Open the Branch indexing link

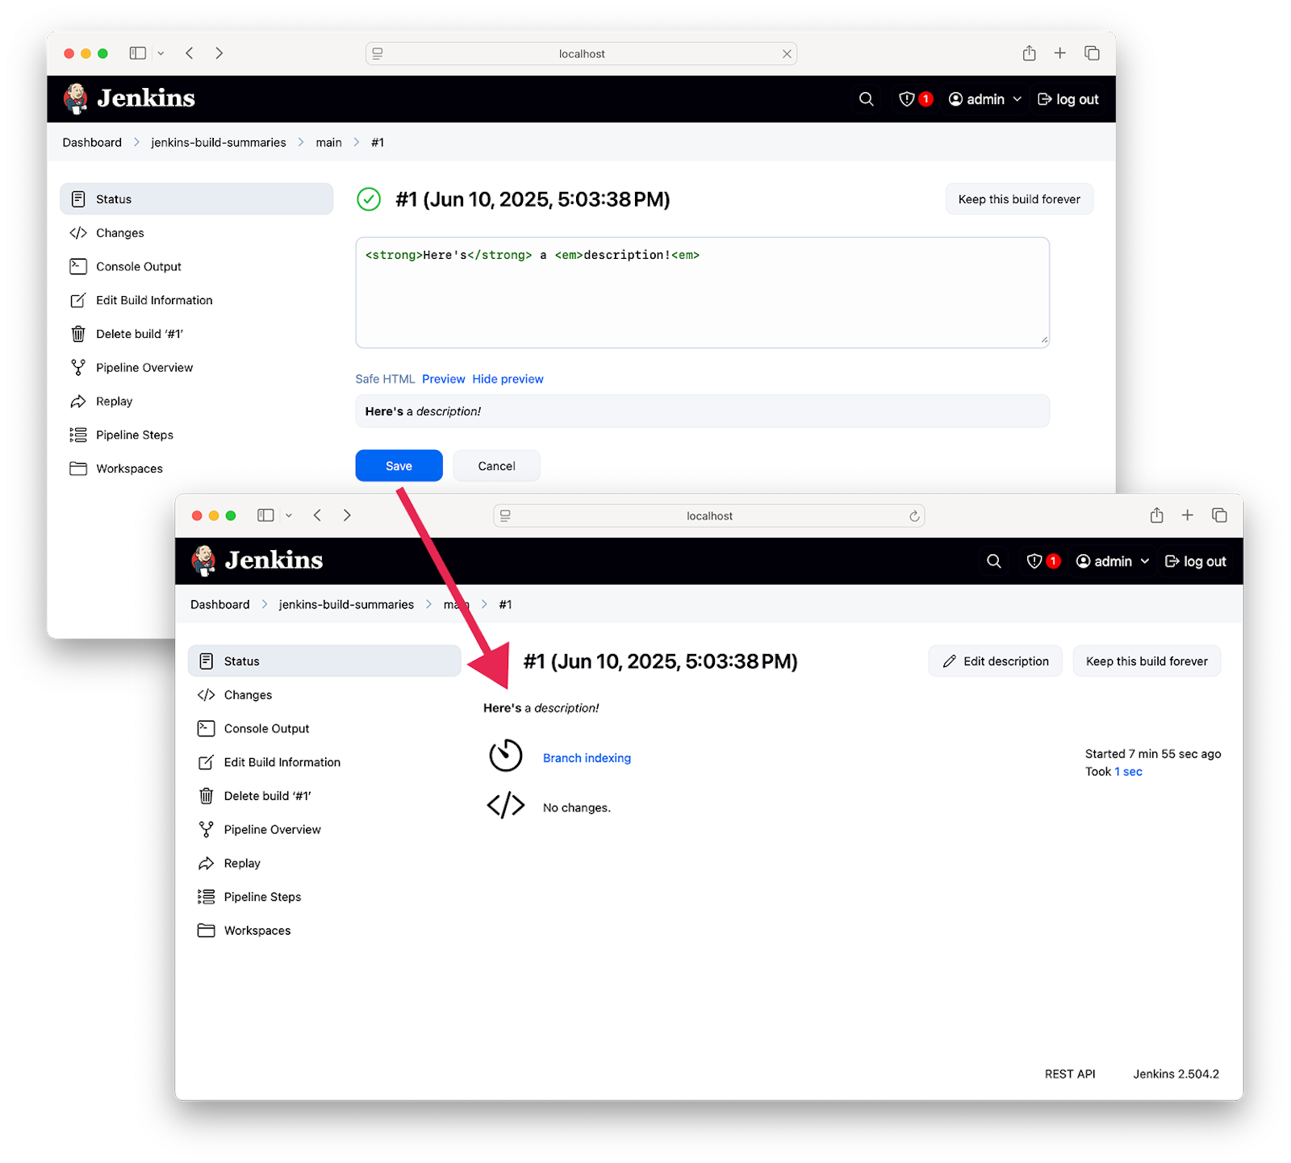(587, 758)
